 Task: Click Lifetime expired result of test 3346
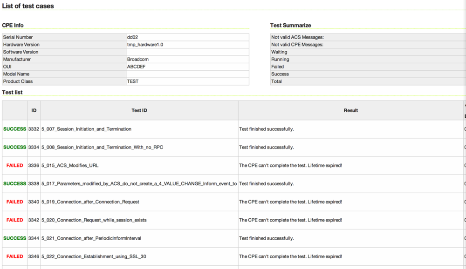(290, 256)
